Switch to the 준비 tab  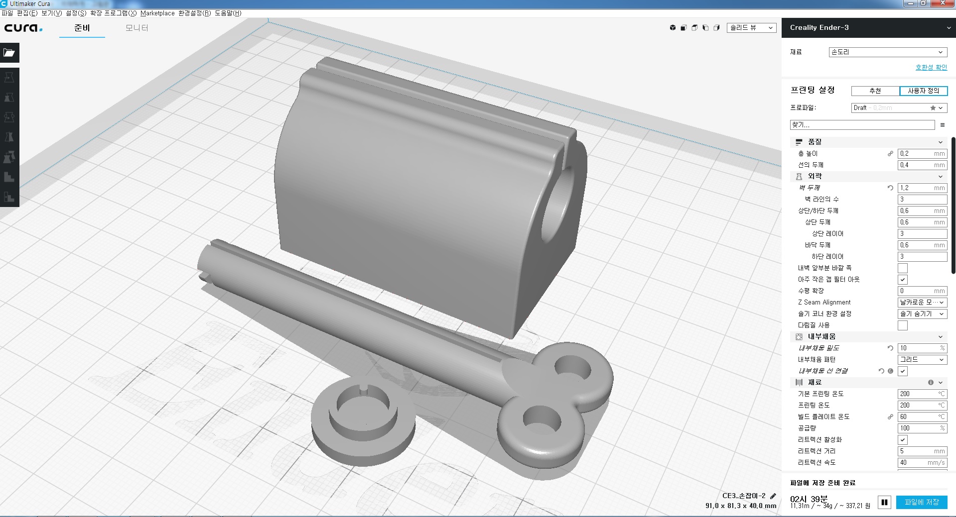click(x=82, y=28)
